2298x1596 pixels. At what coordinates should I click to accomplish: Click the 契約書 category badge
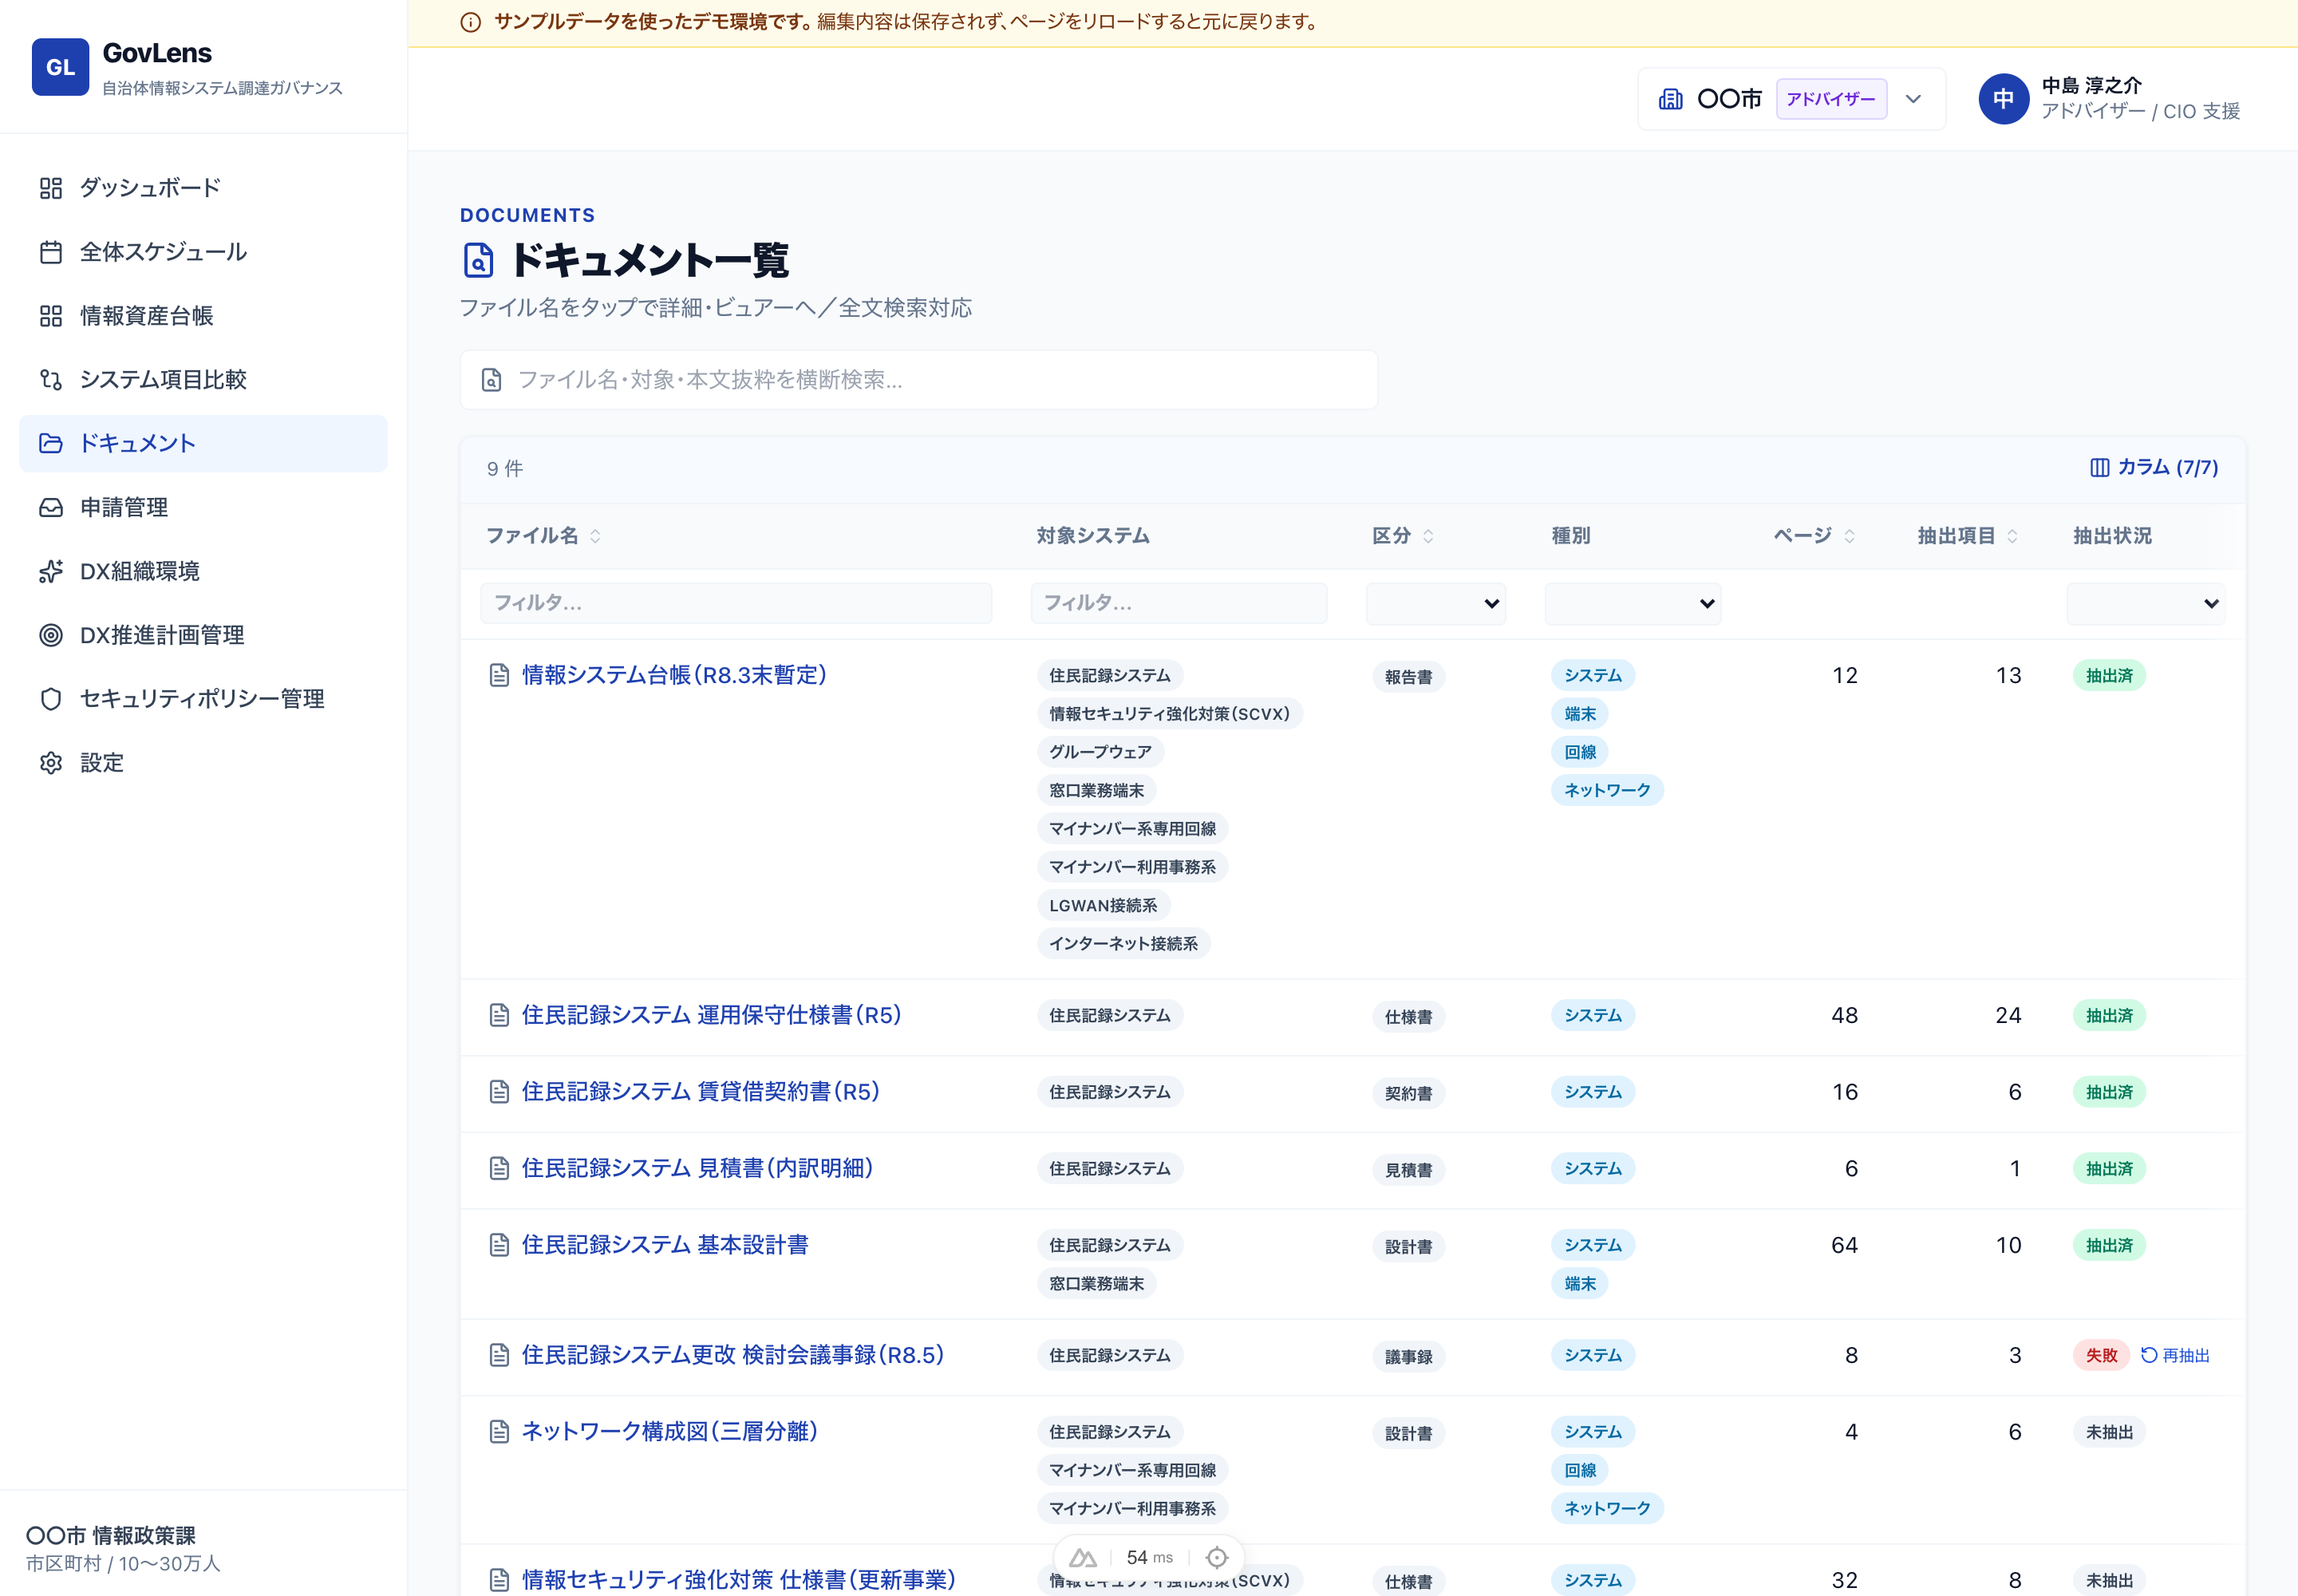click(x=1408, y=1094)
